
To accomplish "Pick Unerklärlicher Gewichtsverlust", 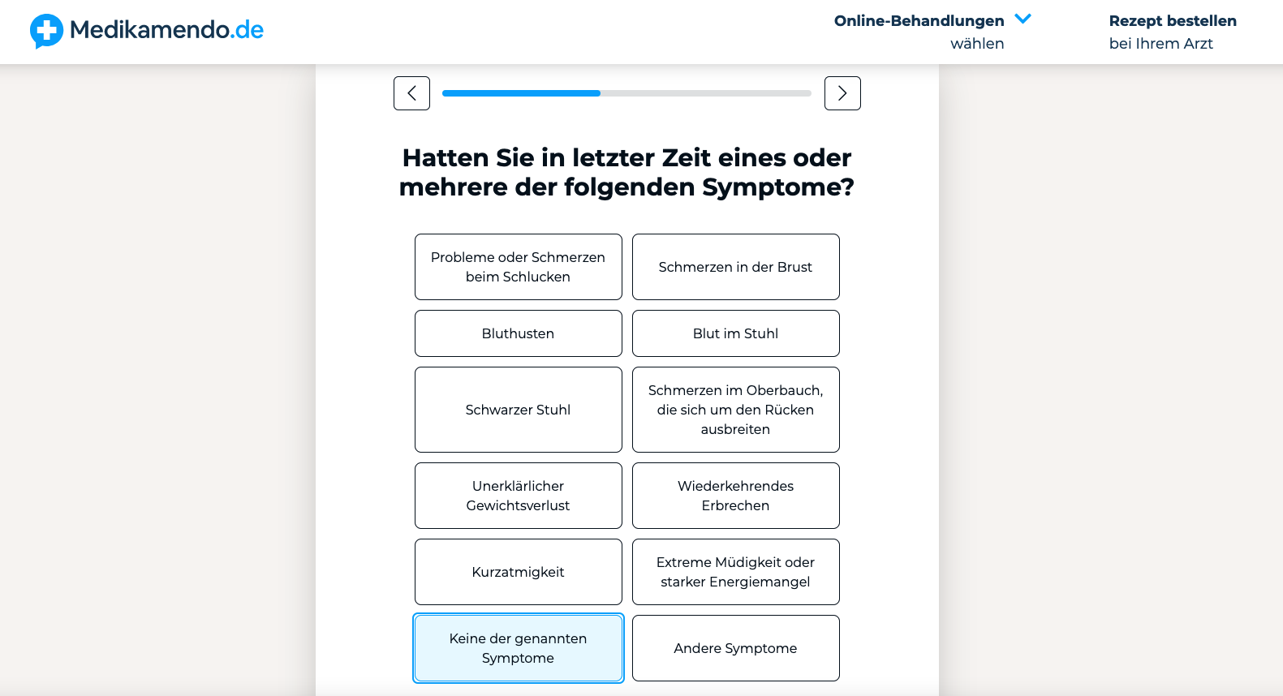I will (x=518, y=496).
